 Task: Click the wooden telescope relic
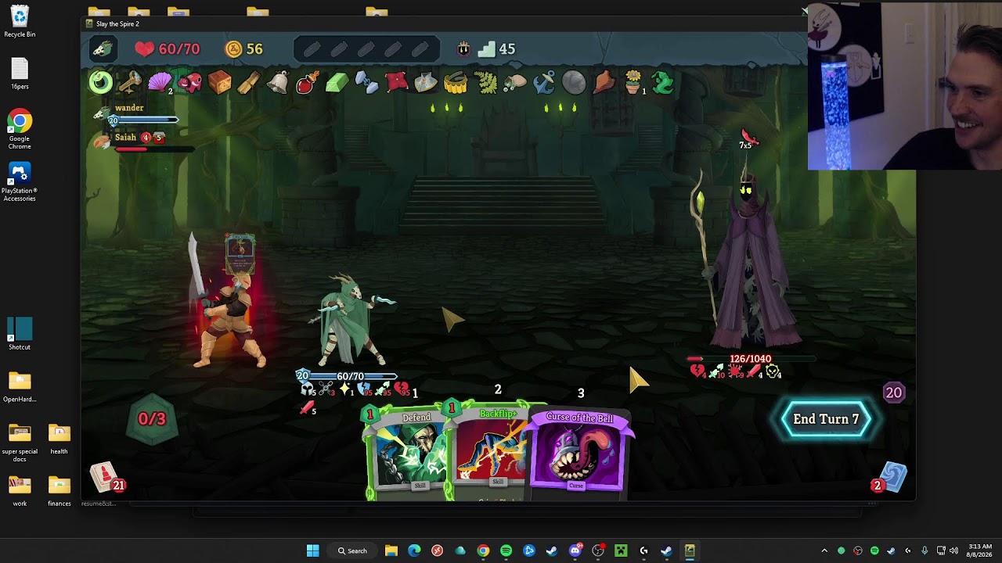(x=130, y=82)
